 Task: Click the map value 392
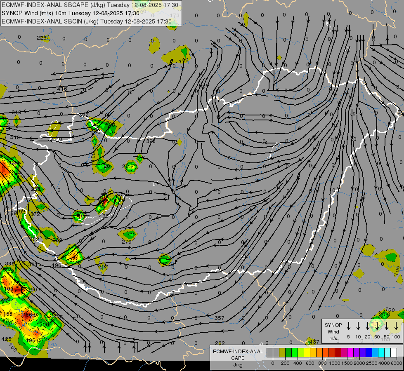click(84, 115)
